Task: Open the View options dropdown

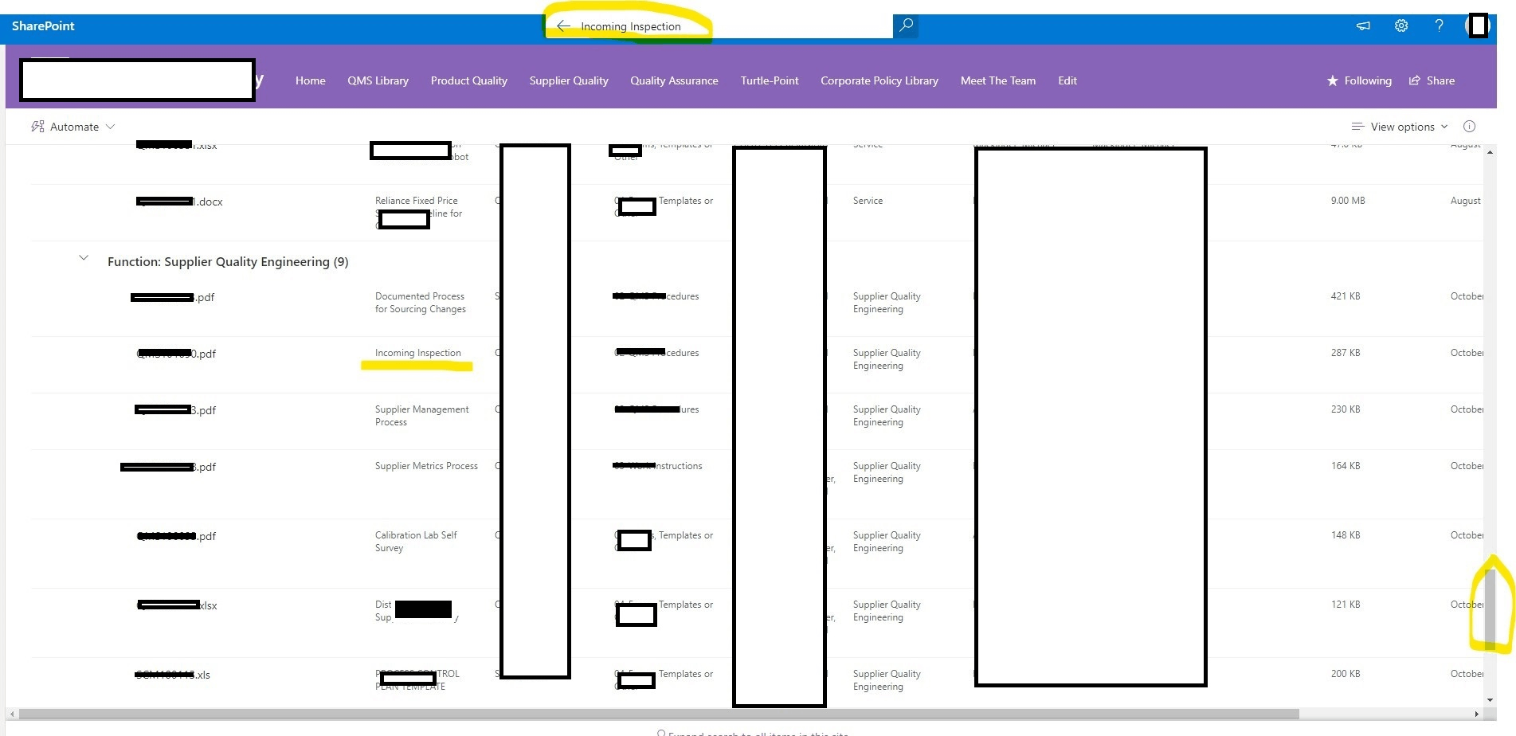Action: 1400,127
